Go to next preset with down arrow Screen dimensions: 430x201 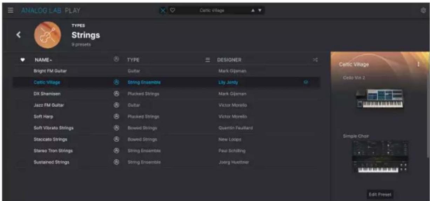pos(260,11)
